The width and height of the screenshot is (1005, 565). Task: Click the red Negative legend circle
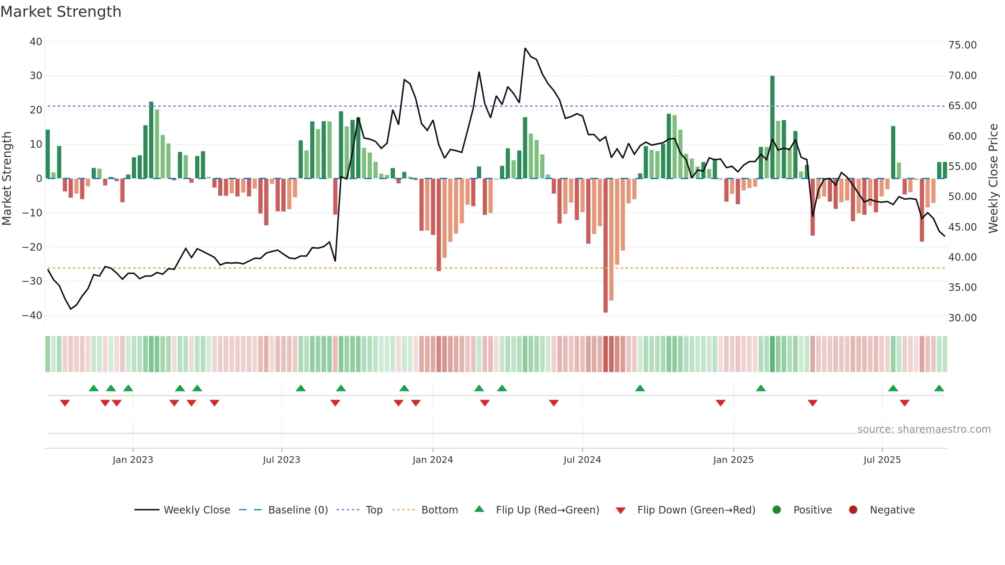coord(853,510)
